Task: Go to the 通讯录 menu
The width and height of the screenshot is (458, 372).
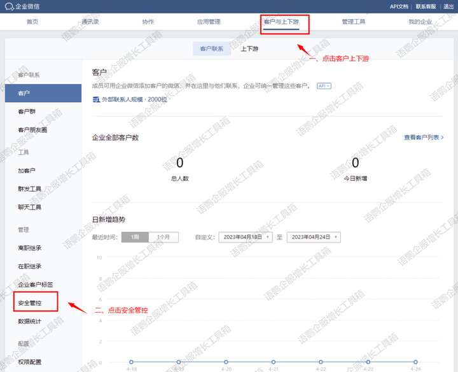Action: click(x=90, y=22)
